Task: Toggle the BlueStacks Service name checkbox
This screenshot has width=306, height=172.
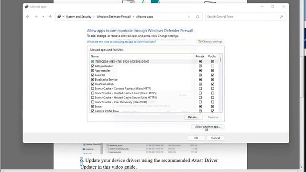Action: 93,79
